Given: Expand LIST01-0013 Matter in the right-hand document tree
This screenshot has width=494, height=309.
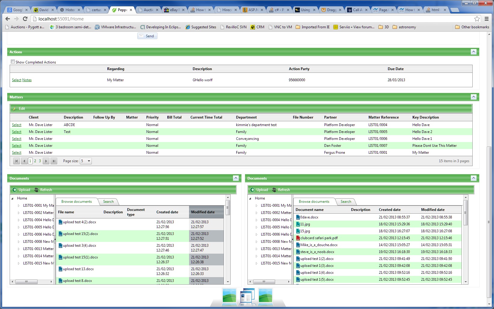Looking at the screenshot, I should 256,249.
